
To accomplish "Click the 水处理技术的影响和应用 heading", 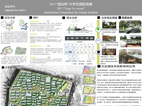I will coord(118,66).
